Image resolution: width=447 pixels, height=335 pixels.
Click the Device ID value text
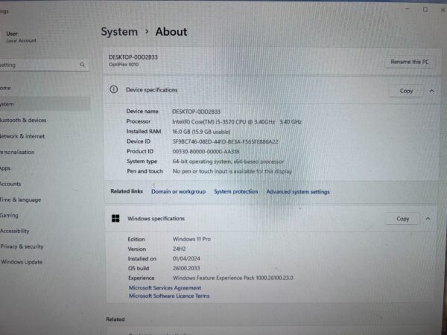click(225, 141)
